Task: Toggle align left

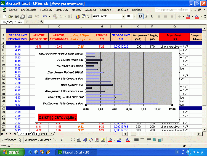Action: tap(160, 16)
